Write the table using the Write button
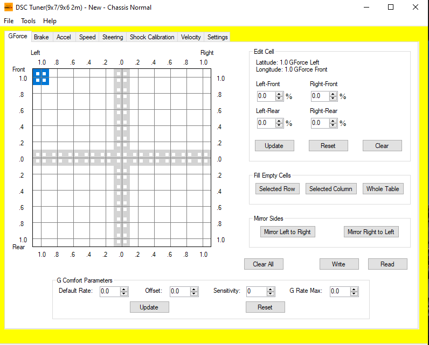Viewport: 429px width, 345px height. coord(338,264)
